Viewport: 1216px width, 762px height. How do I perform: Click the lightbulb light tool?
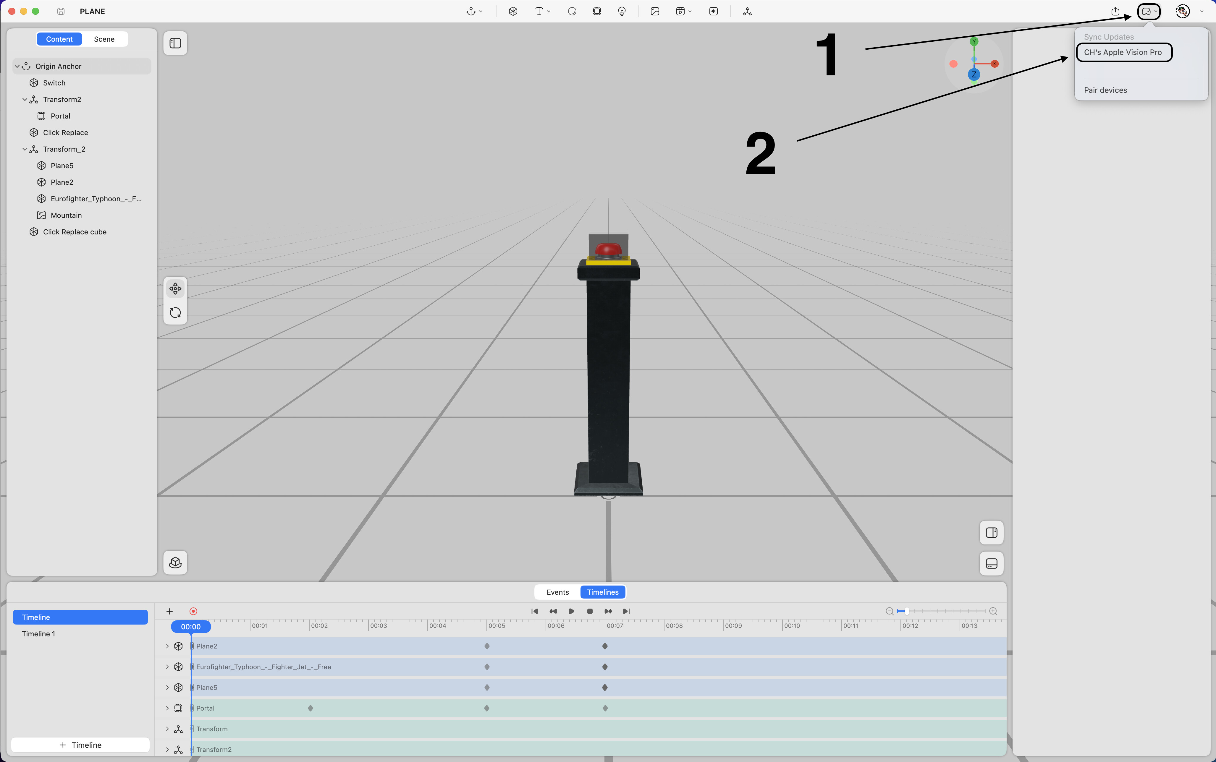click(622, 11)
